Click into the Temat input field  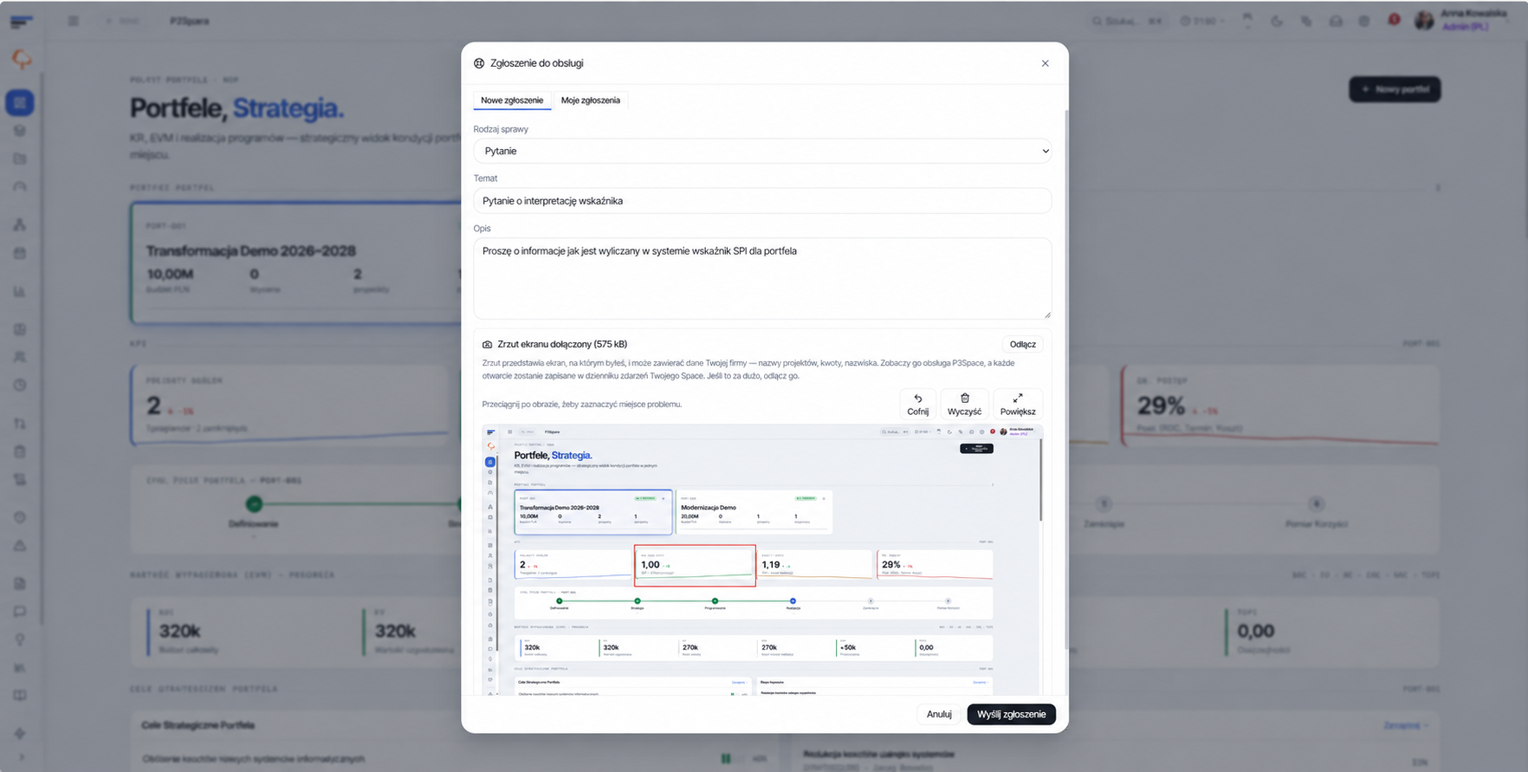click(762, 201)
